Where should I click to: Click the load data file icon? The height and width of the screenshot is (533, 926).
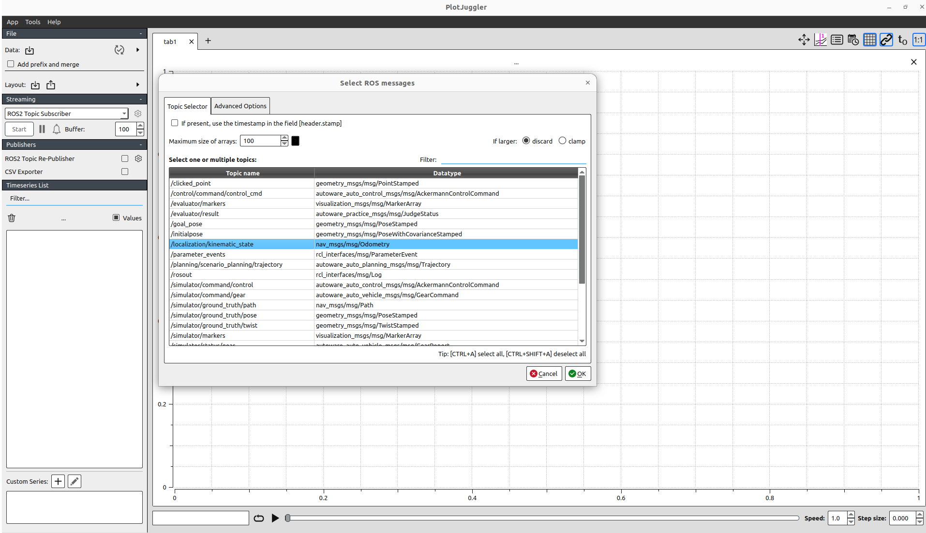[30, 50]
